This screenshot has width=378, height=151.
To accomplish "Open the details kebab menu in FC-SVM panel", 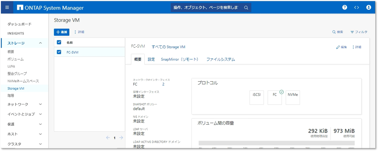I will pos(357,47).
